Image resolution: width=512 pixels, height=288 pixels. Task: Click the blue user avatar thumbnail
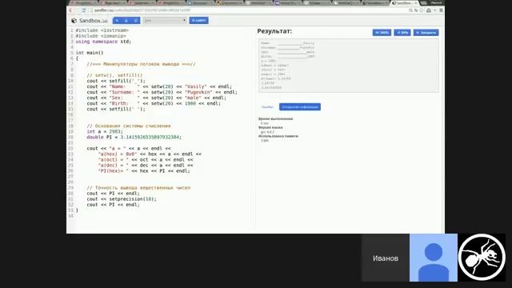tap(434, 258)
